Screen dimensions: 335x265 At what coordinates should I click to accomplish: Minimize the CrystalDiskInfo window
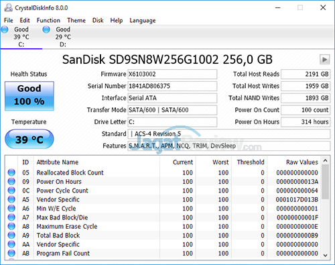[277, 7]
